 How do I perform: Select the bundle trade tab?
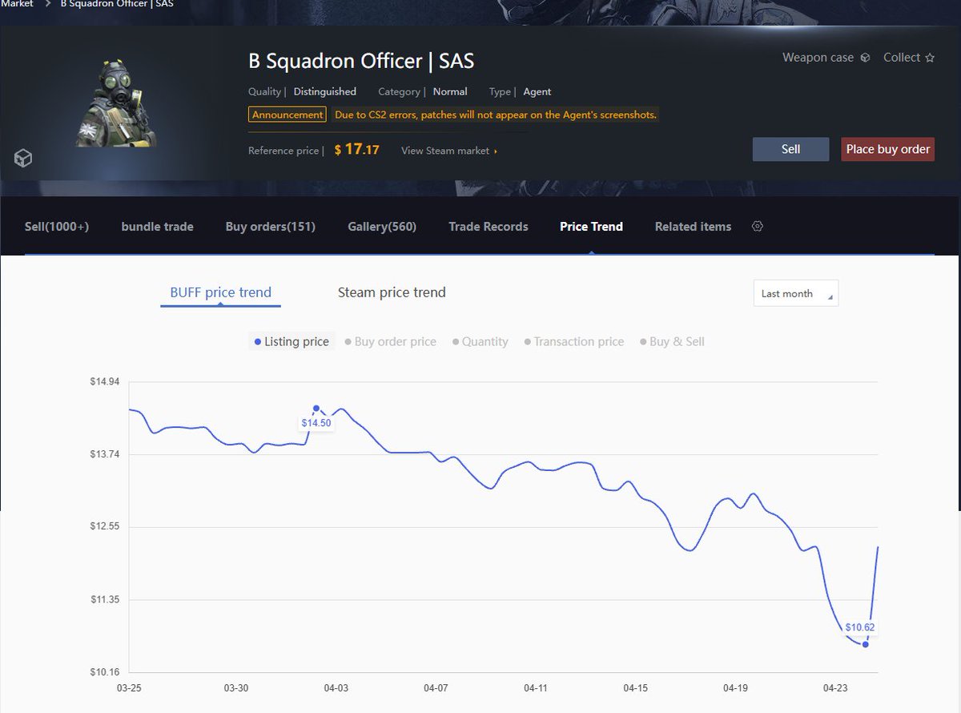point(157,227)
